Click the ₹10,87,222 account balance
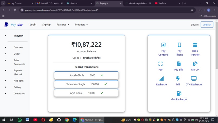Screen dimensions: 218x123 click(x=86, y=45)
